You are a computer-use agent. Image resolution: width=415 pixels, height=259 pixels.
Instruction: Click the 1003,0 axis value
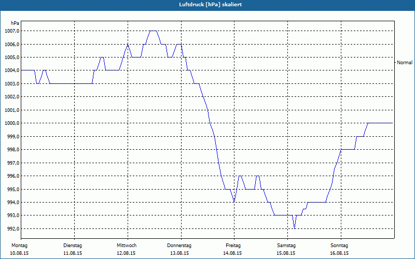(x=12, y=83)
